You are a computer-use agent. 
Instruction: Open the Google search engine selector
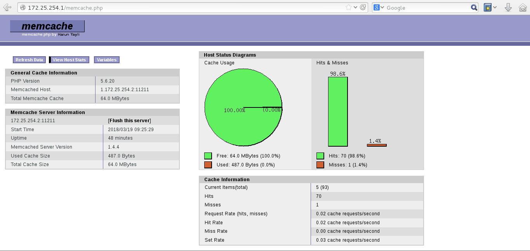click(x=379, y=7)
